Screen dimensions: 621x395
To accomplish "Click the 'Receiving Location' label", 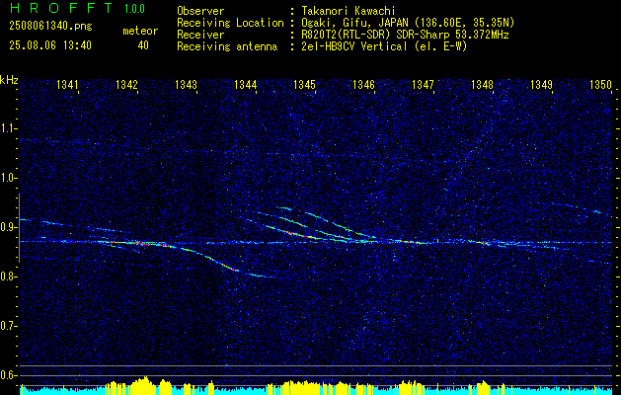I will (x=230, y=23).
